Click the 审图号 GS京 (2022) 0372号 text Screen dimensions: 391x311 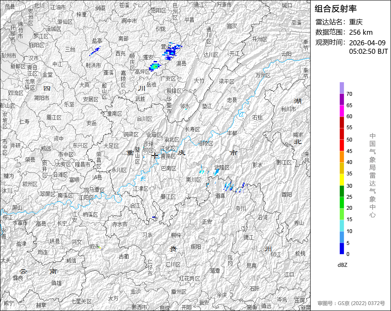351,303
